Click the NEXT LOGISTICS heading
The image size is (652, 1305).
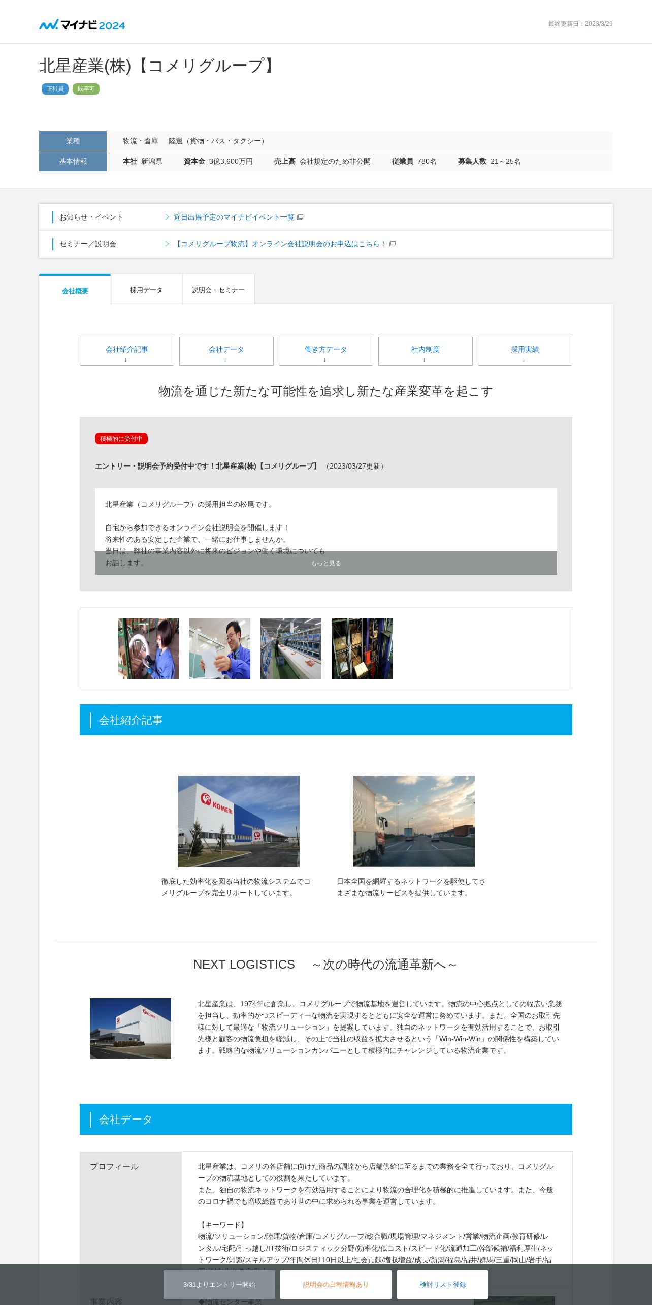(326, 964)
